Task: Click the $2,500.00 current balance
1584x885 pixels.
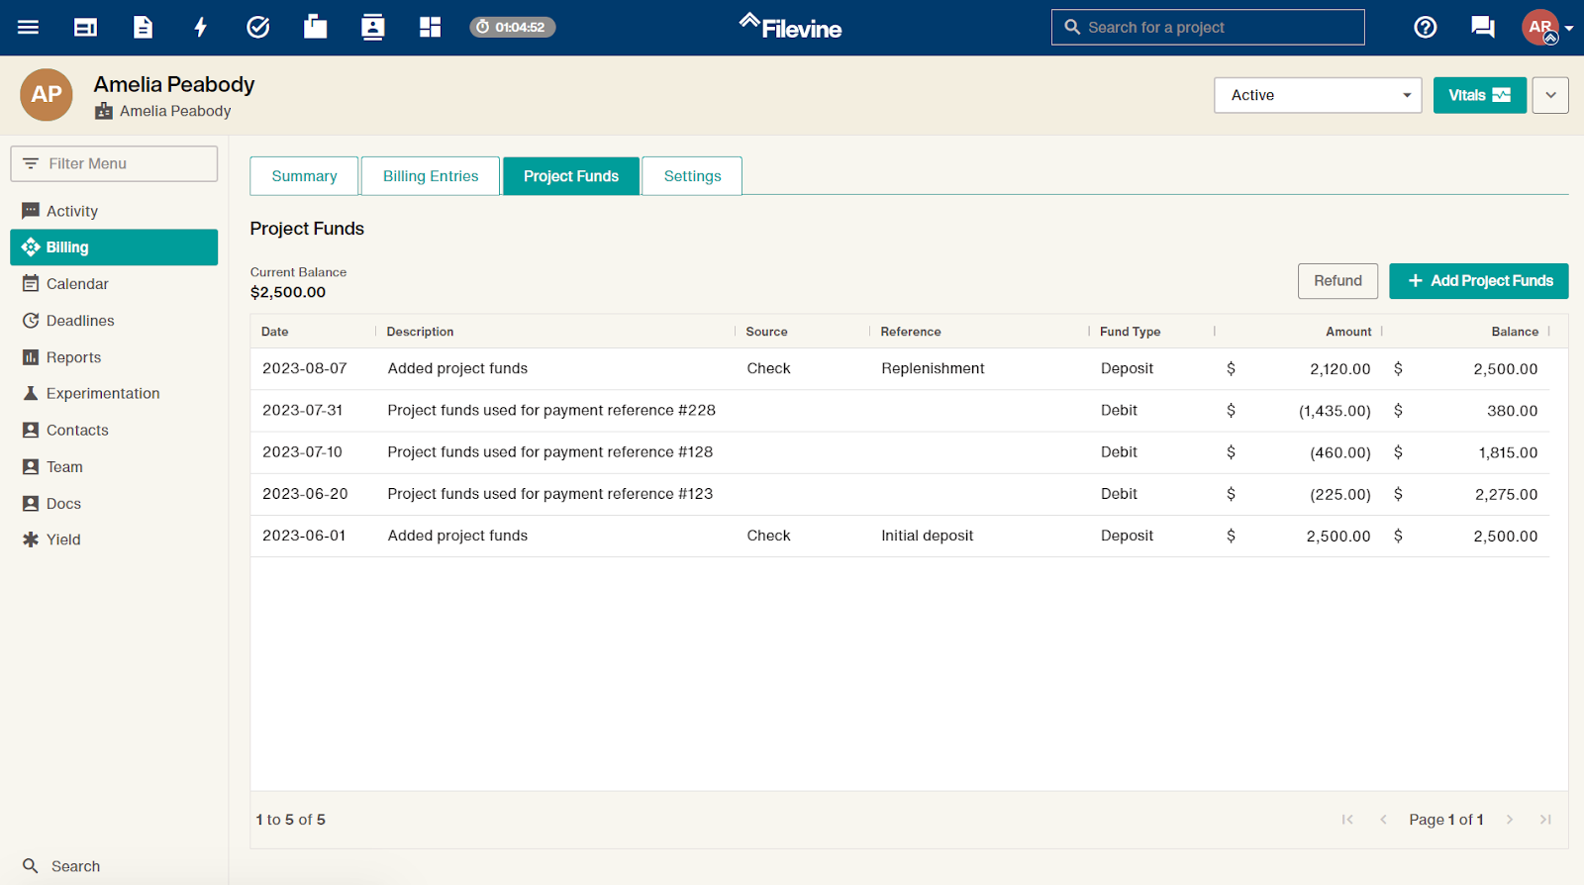Action: pos(288,292)
